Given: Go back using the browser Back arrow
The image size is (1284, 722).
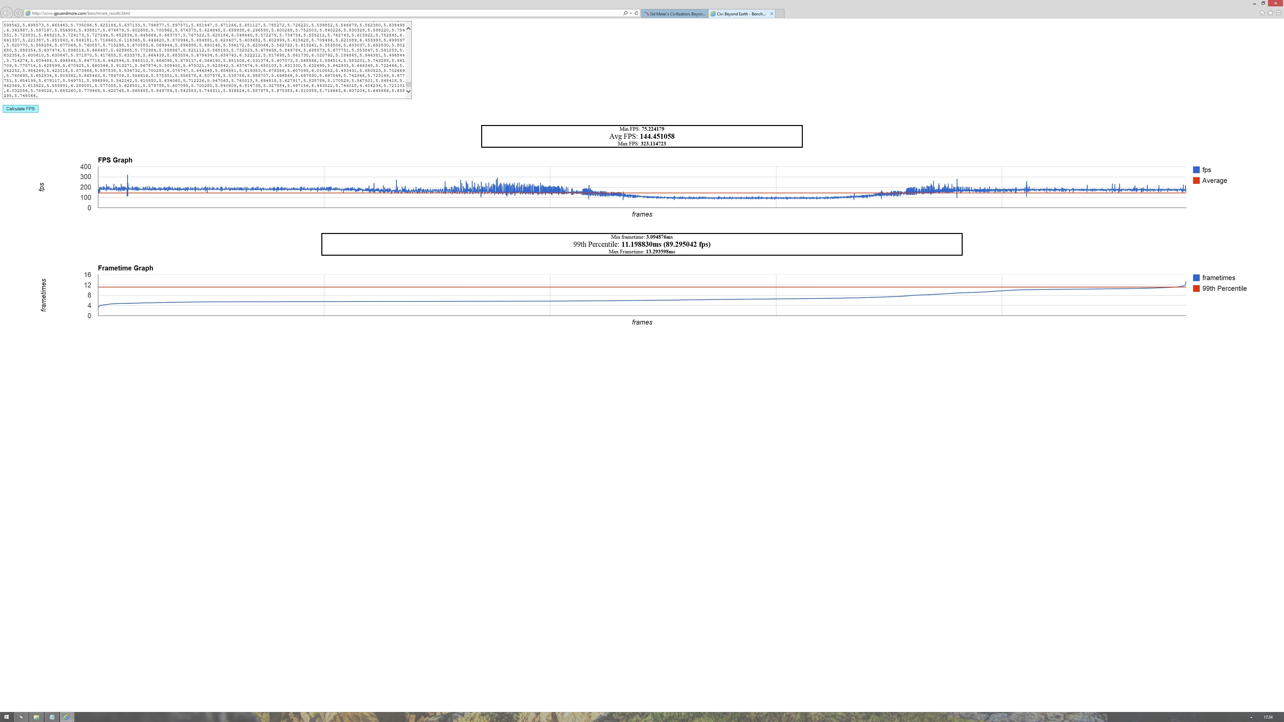Looking at the screenshot, I should [x=7, y=13].
